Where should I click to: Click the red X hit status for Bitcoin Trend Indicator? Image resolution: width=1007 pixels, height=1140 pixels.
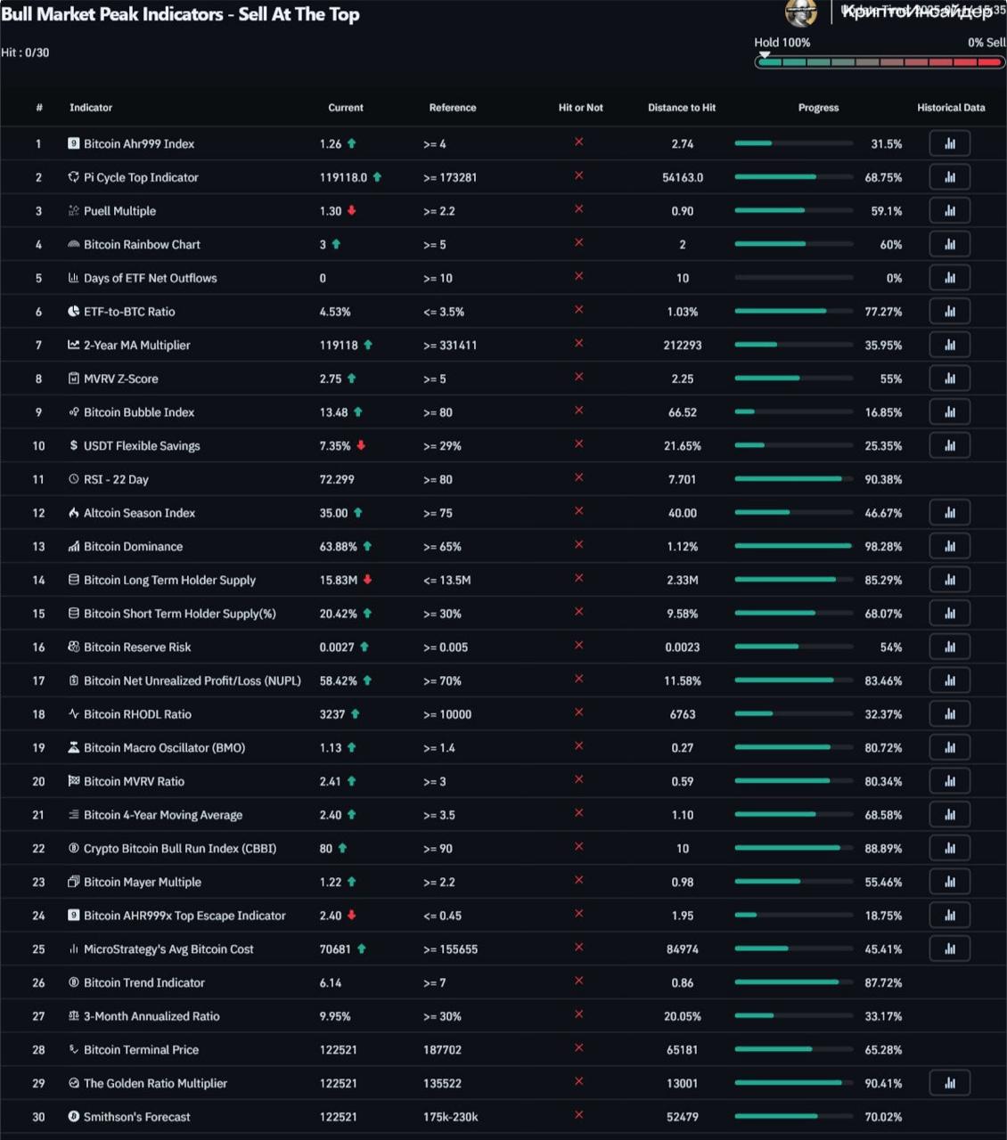click(579, 981)
